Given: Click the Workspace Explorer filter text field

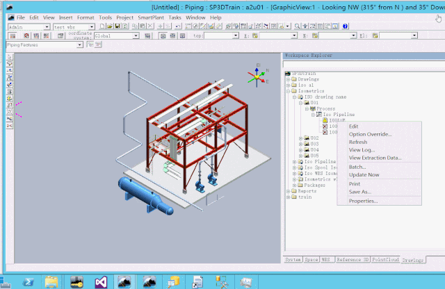Looking at the screenshot, I should click(364, 65).
